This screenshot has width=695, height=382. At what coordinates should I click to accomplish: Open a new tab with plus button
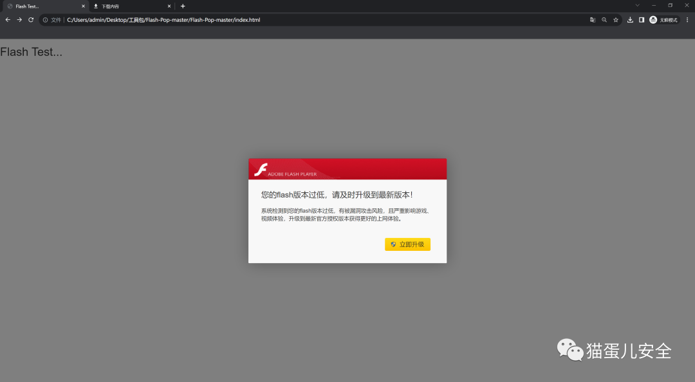tap(183, 6)
